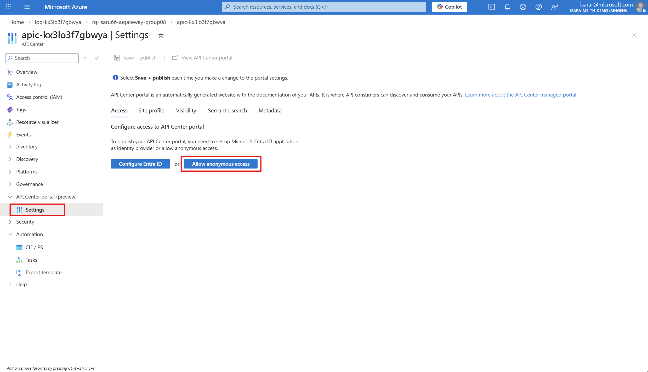Click the Microsoft Azure logo text
Screen dimensions: 648x372
[x=66, y=7]
